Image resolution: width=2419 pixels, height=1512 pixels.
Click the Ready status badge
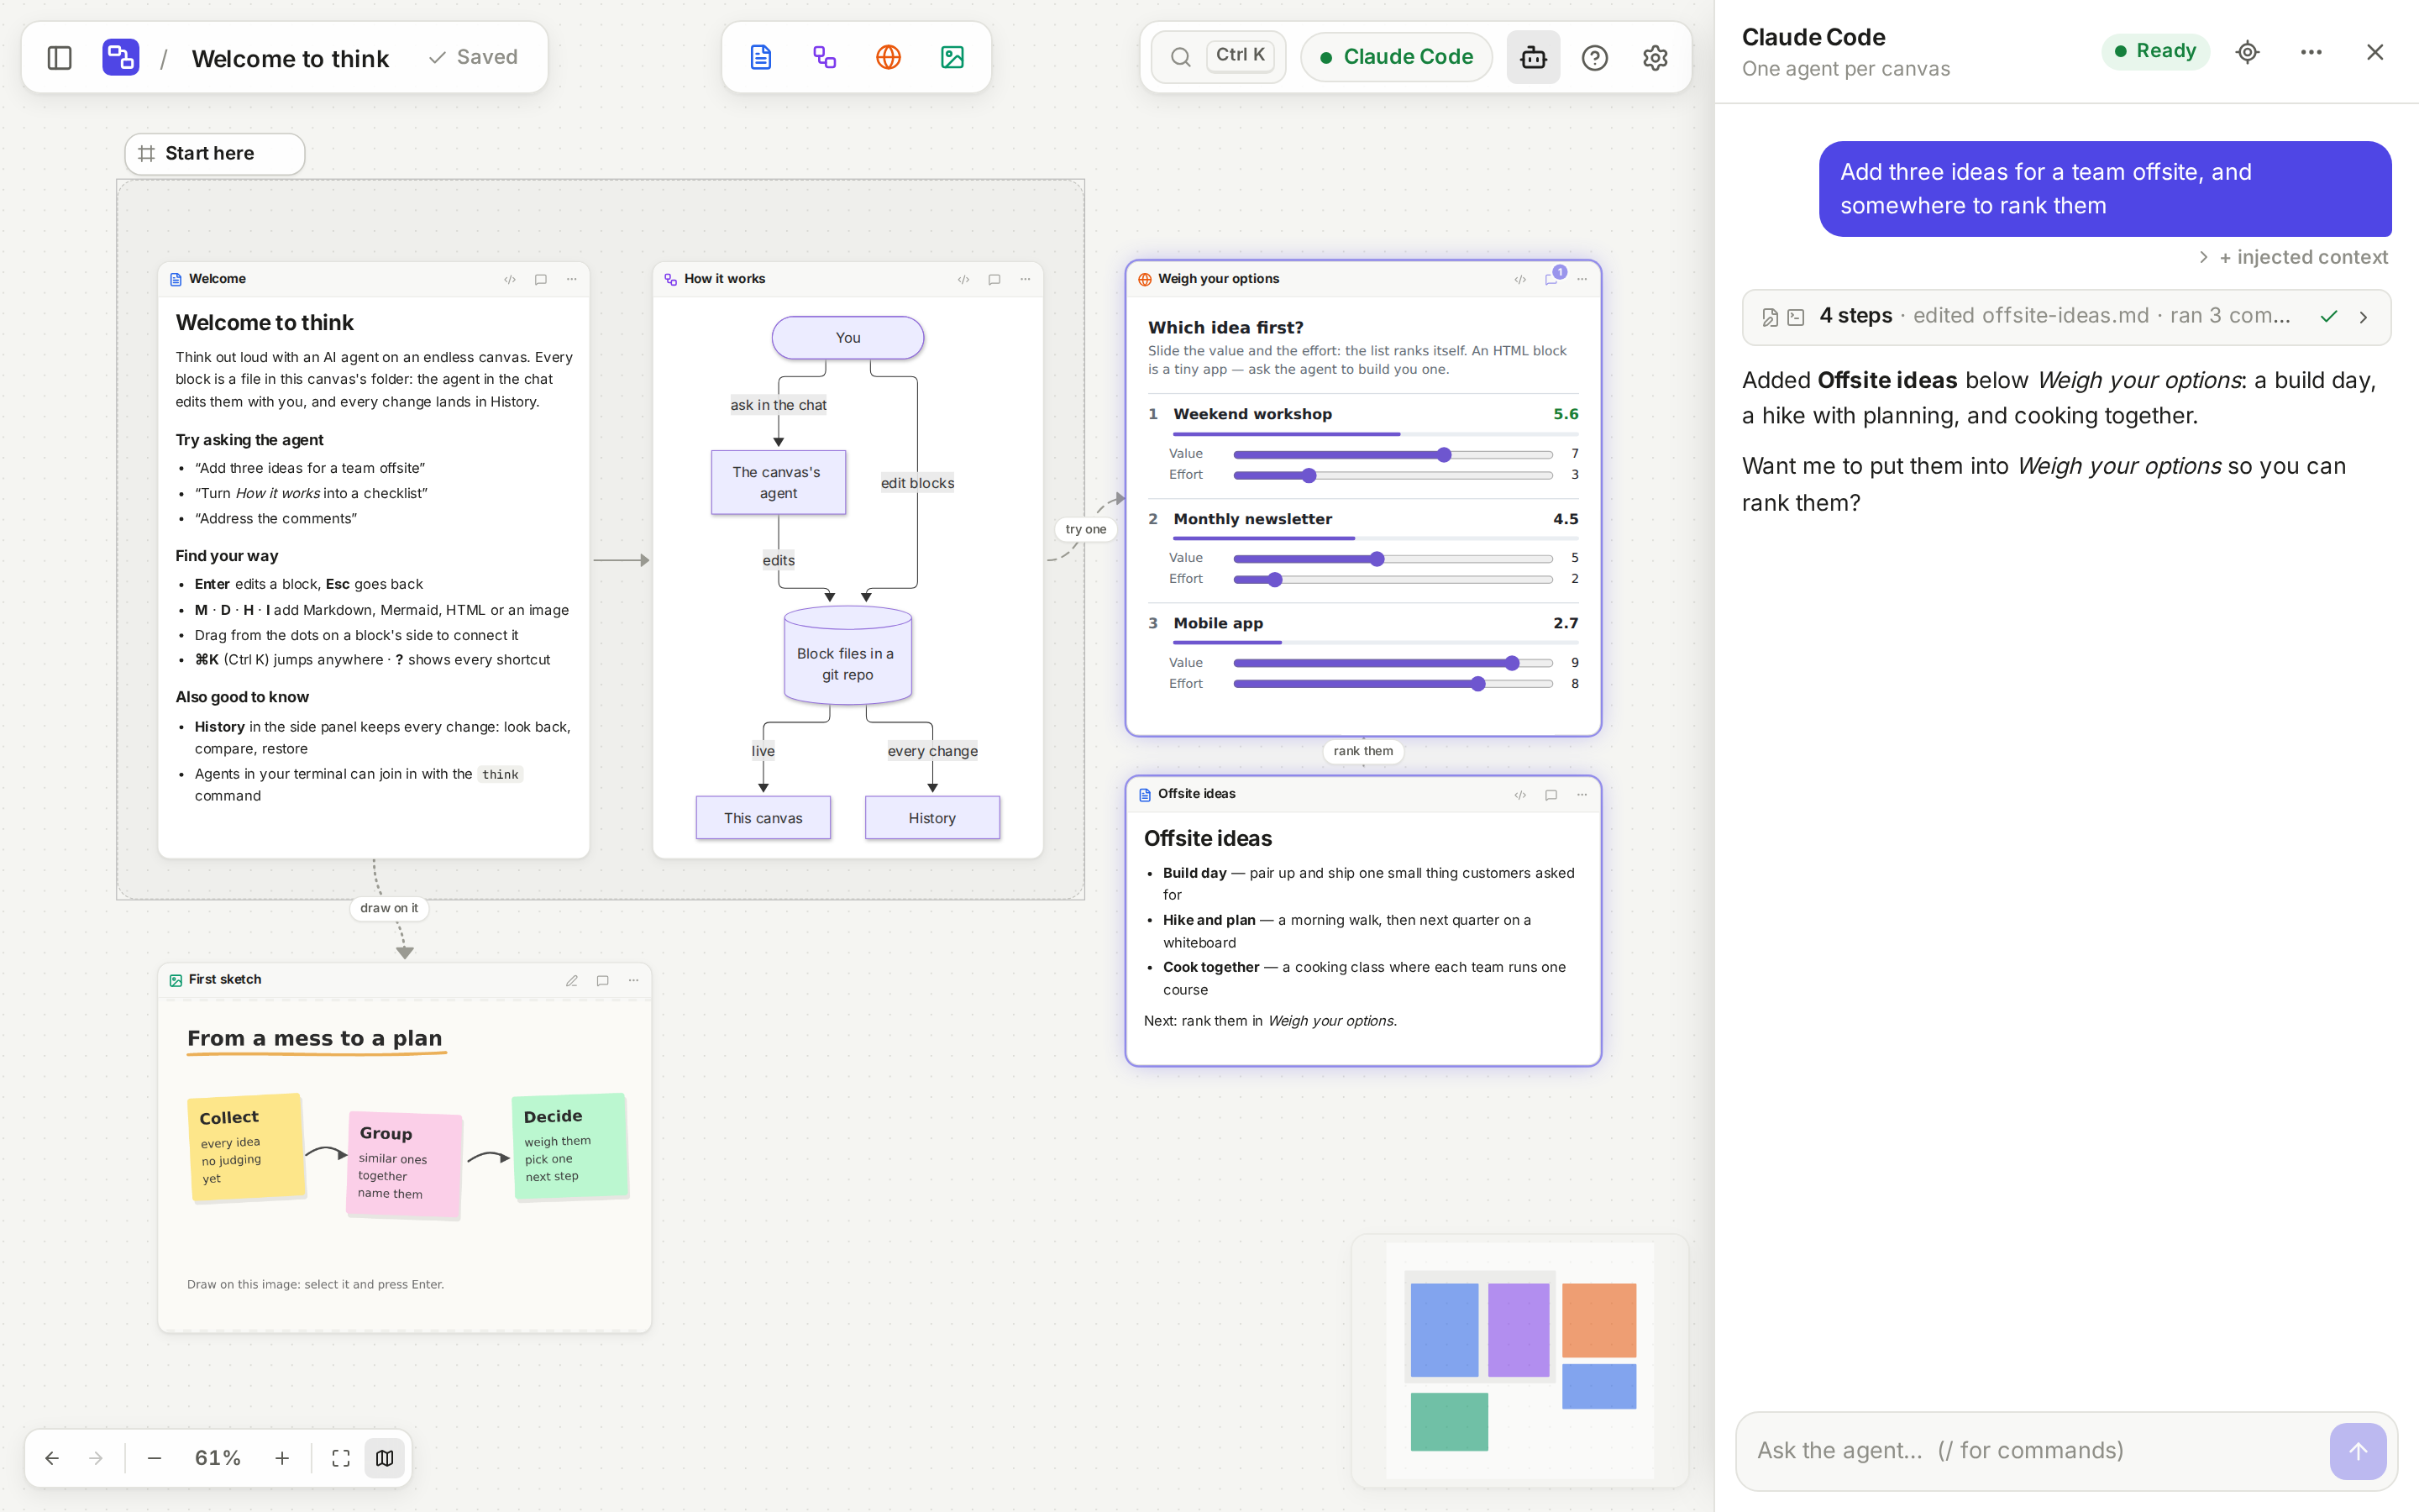[2155, 51]
